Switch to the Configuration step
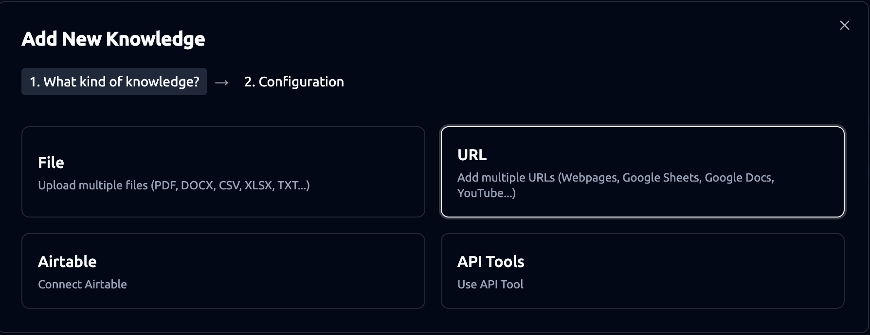The width and height of the screenshot is (870, 335). [x=294, y=82]
